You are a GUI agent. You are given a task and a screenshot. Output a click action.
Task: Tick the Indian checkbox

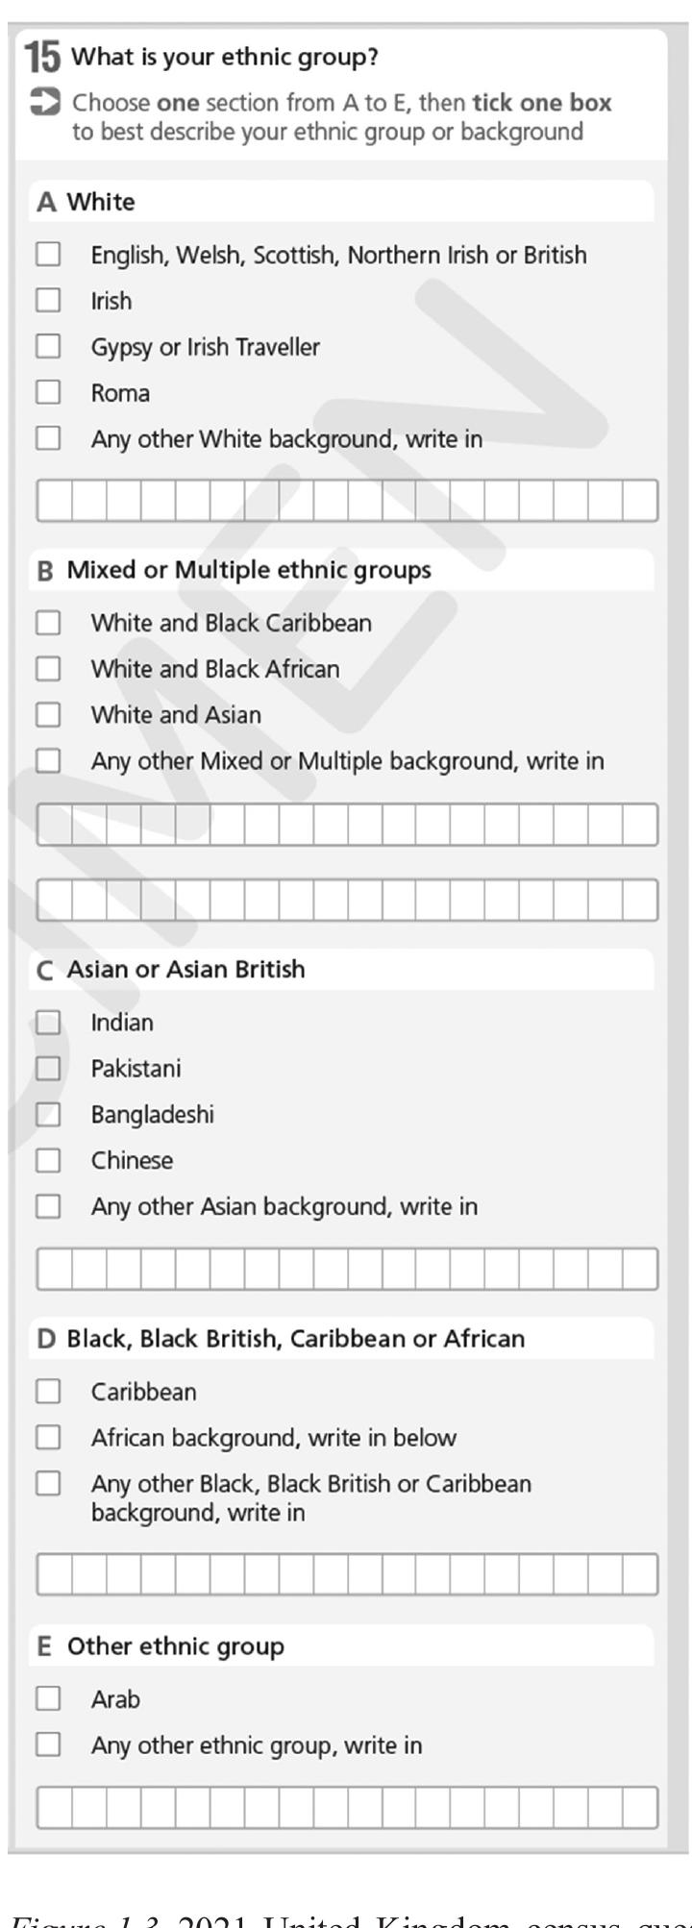48,1023
